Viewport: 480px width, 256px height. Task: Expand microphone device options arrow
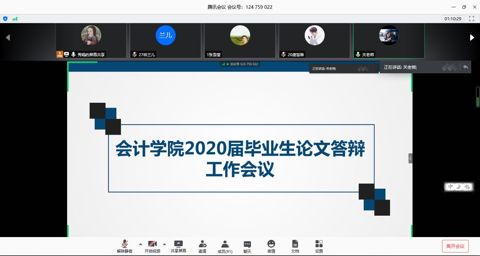tap(140, 244)
